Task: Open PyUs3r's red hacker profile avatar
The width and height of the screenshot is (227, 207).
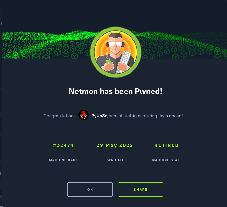Action: [x=84, y=115]
